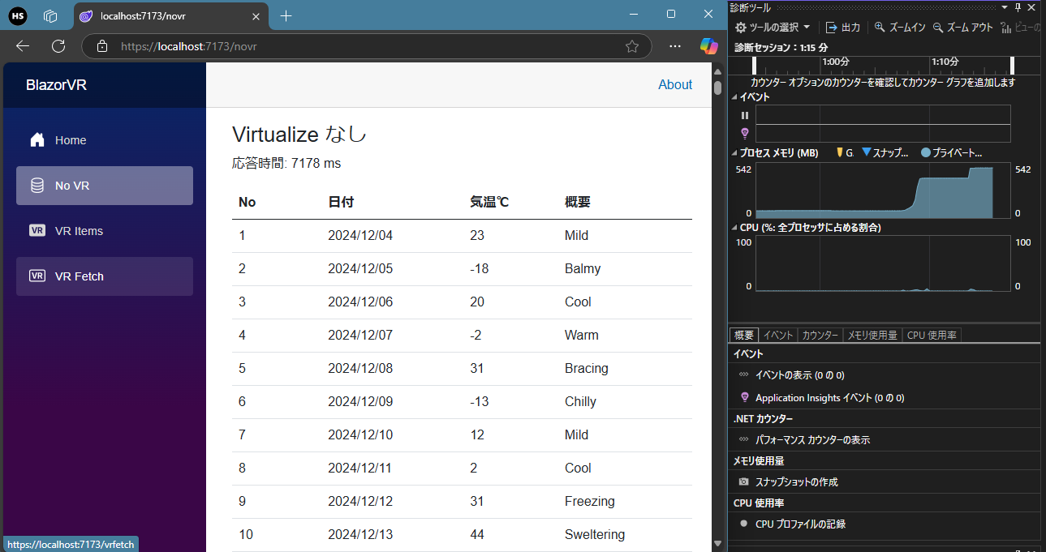Pin the diagnostic tools panel
The width and height of the screenshot is (1046, 552).
1018,6
